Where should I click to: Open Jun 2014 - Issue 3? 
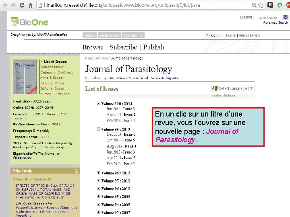120,109
